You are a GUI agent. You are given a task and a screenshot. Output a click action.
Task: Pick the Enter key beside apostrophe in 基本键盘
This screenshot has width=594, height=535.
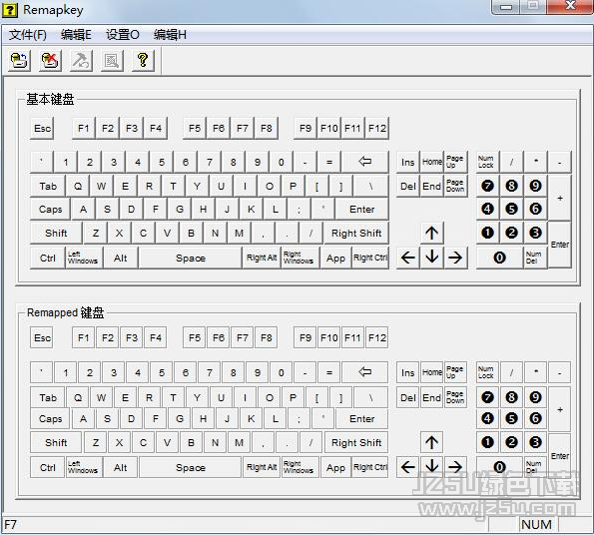pyautogui.click(x=361, y=209)
